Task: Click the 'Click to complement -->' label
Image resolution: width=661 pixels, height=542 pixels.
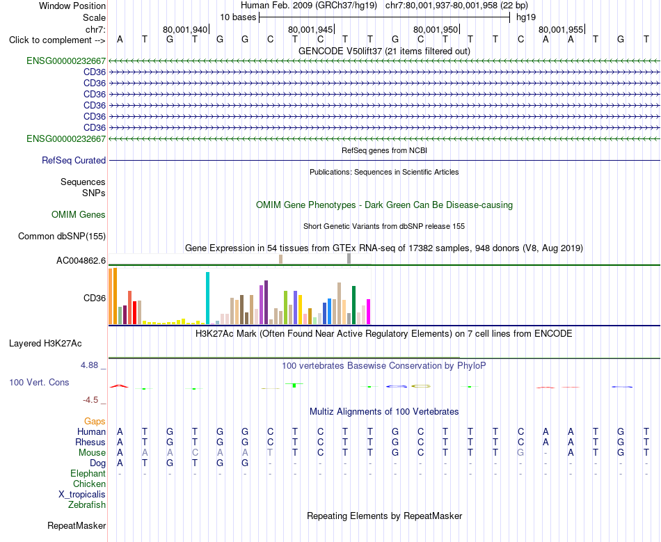Action: tap(57, 40)
